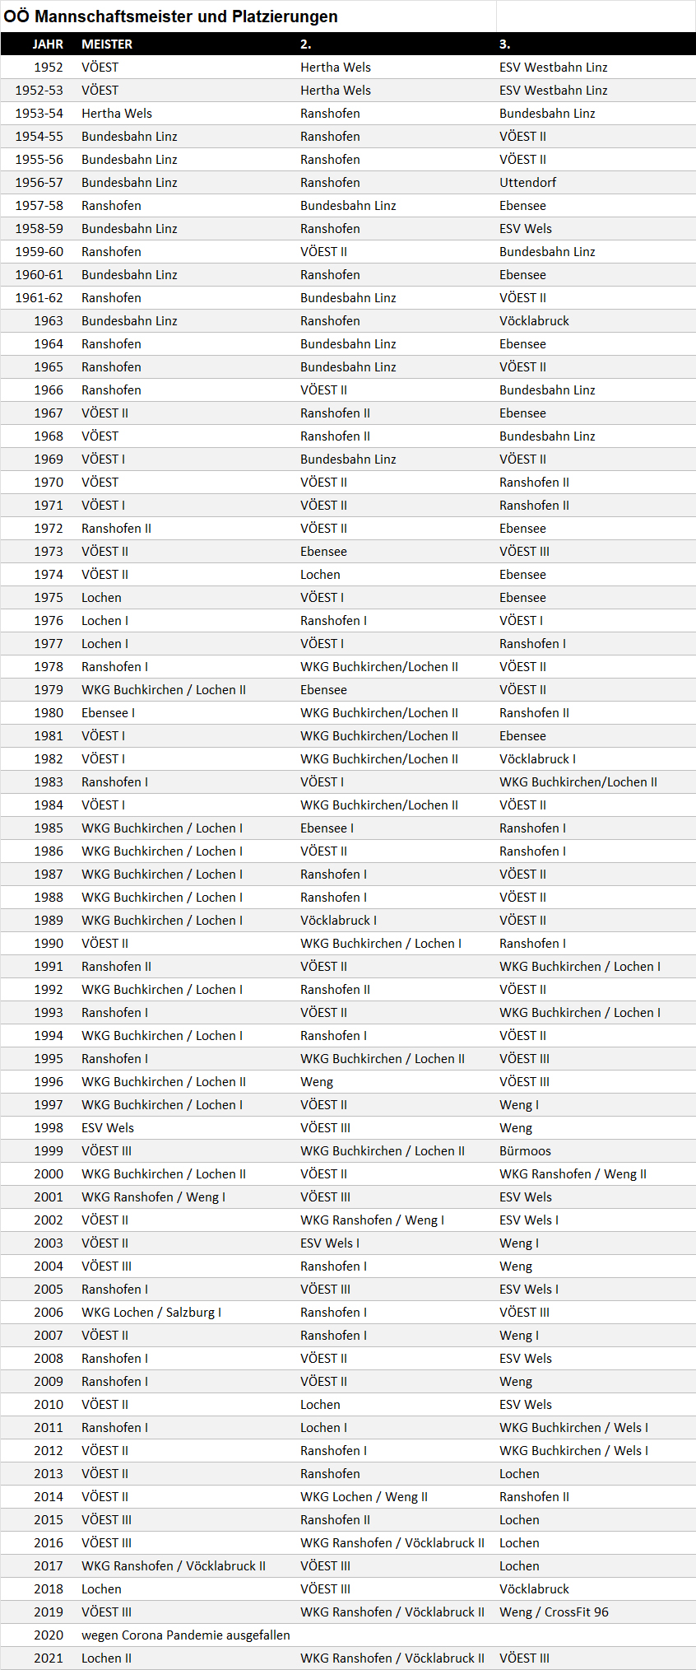This screenshot has width=696, height=1670.
Task: Click champion 'Ranshofen II' in the 1972 row
Action: click(116, 529)
